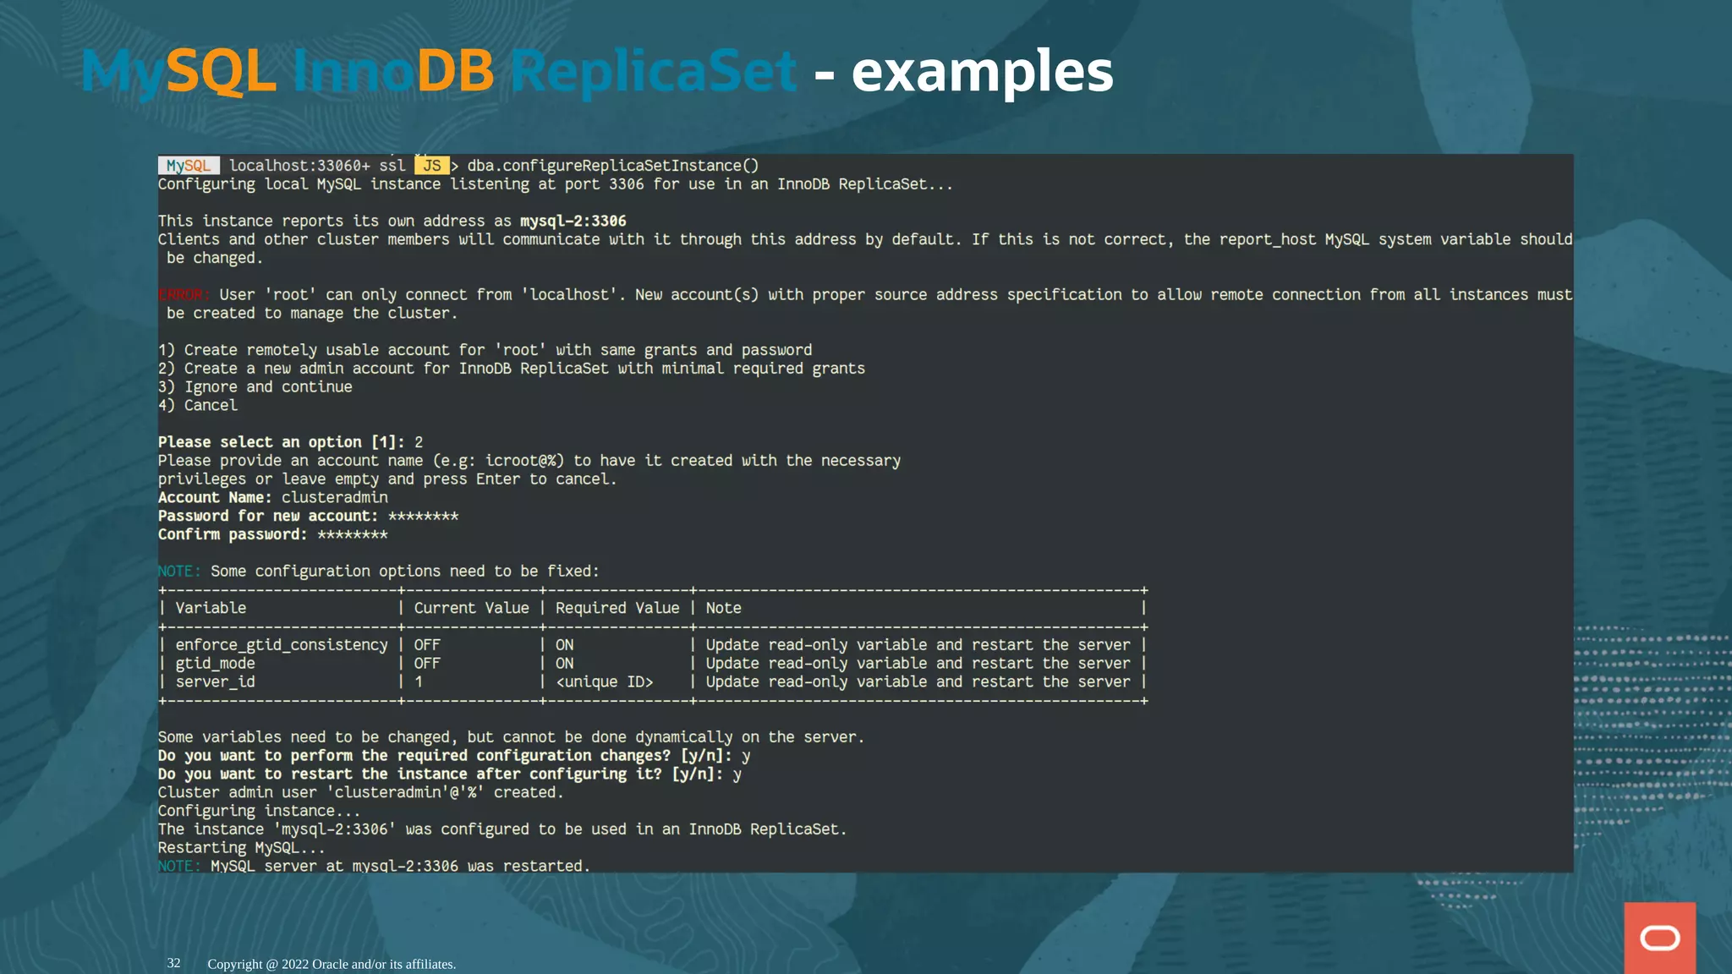Click current value '1' in server_id row
Image resolution: width=1732 pixels, height=974 pixels.
click(419, 681)
